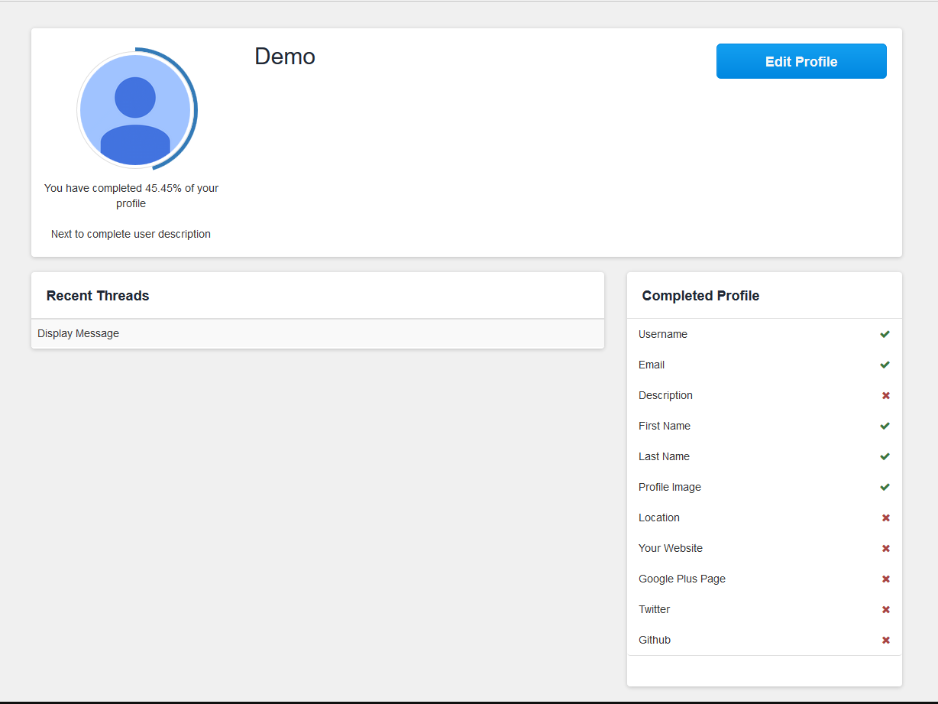The width and height of the screenshot is (938, 704).
Task: Click the red cross next to Location
Action: [x=886, y=517]
